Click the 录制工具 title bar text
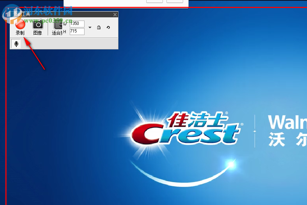This screenshot has height=205, width=307. click(21, 14)
